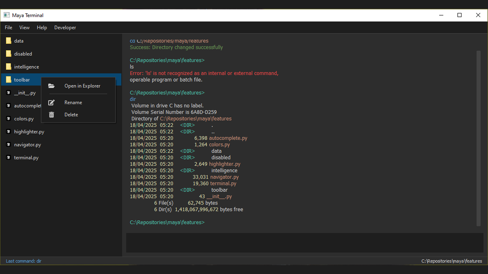The image size is (488, 274).
Task: Click 'Volume Serial Number is 6A8D-D259'
Action: coord(174,112)
